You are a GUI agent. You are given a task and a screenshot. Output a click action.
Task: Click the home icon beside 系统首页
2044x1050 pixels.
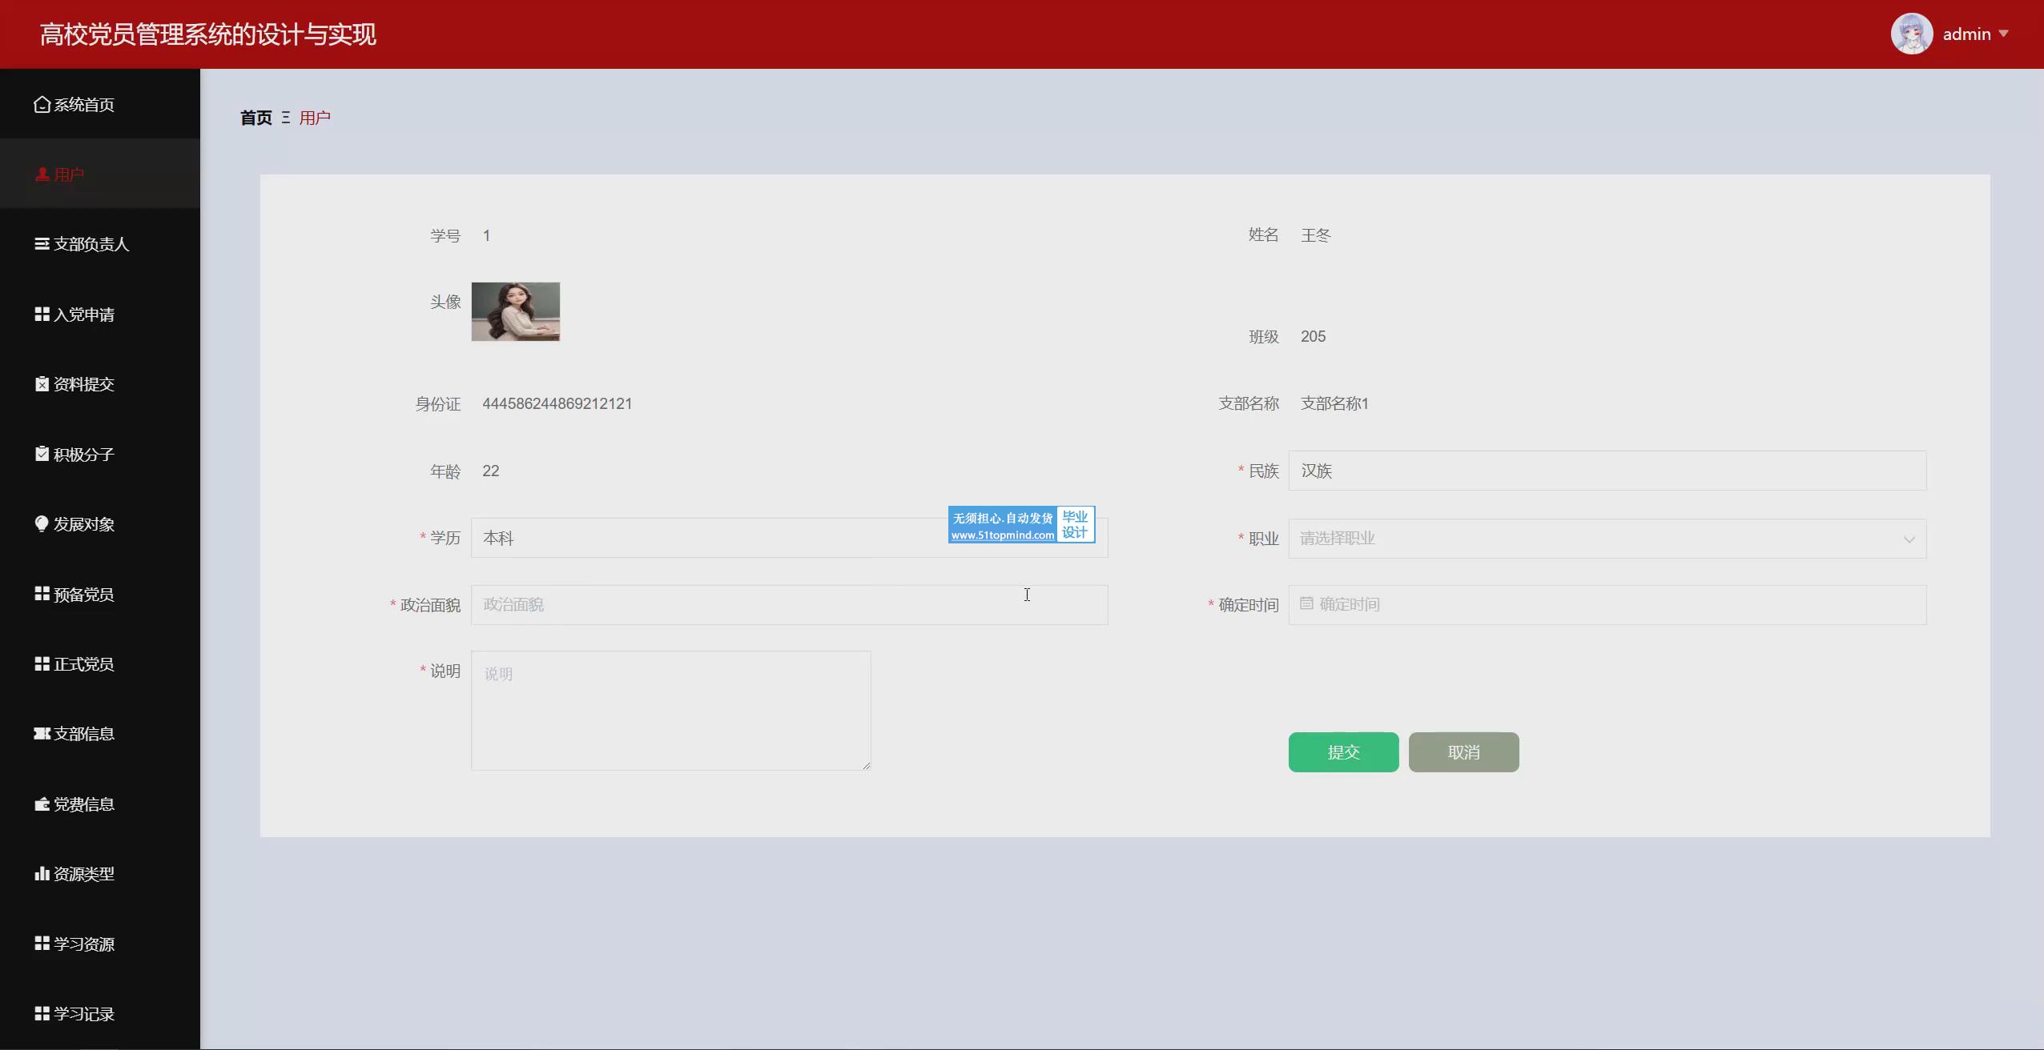point(42,104)
